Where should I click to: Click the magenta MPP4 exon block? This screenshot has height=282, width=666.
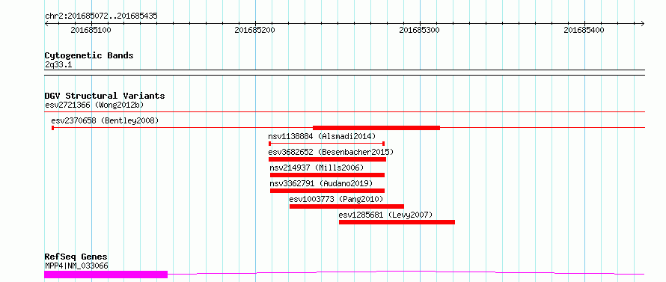106,275
